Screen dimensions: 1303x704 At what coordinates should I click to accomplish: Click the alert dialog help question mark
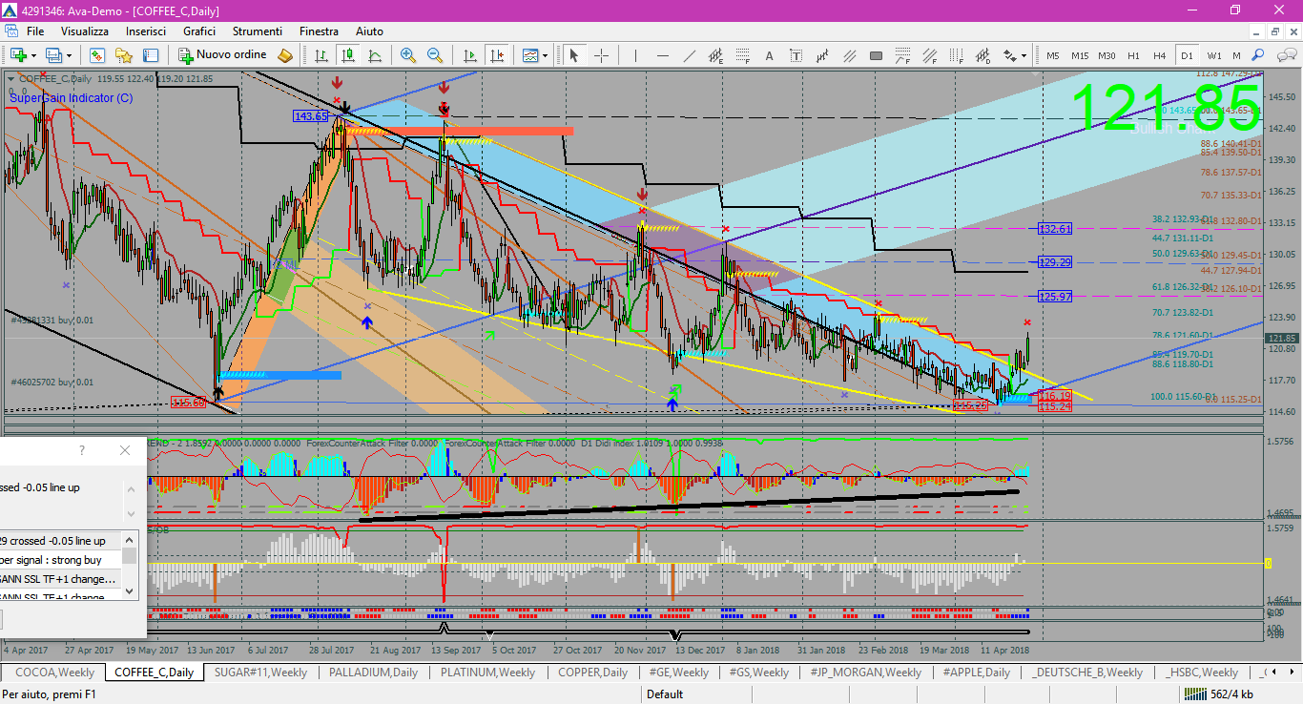point(81,450)
